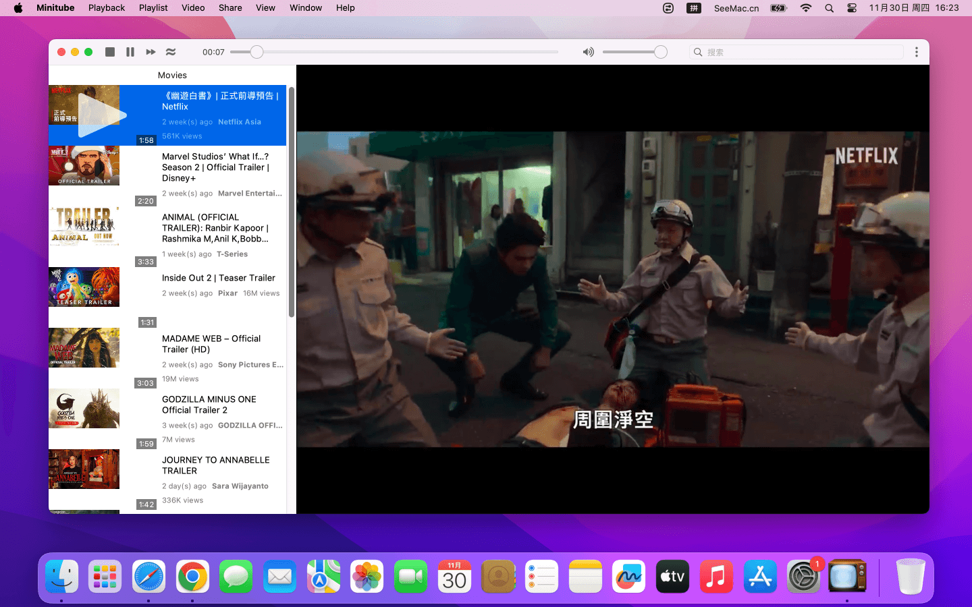The image size is (972, 607).
Task: Skip to the next video
Action: pyautogui.click(x=151, y=52)
